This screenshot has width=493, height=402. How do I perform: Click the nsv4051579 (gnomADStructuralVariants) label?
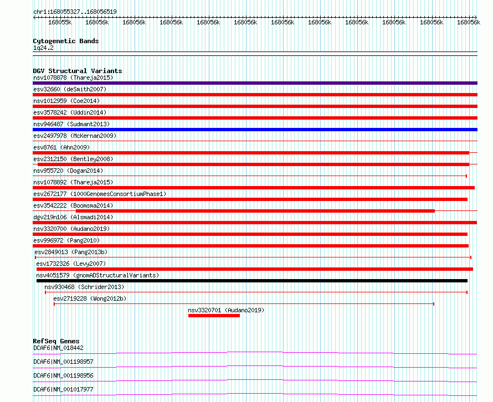pyautogui.click(x=97, y=275)
